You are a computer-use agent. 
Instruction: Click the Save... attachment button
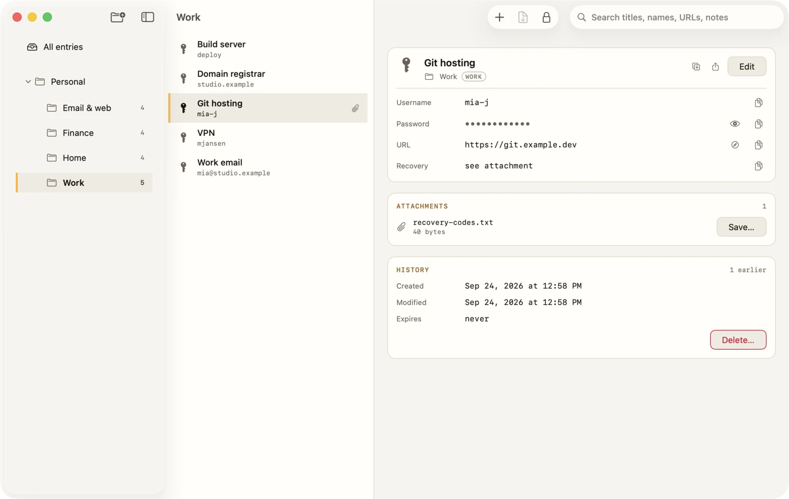[x=741, y=227]
